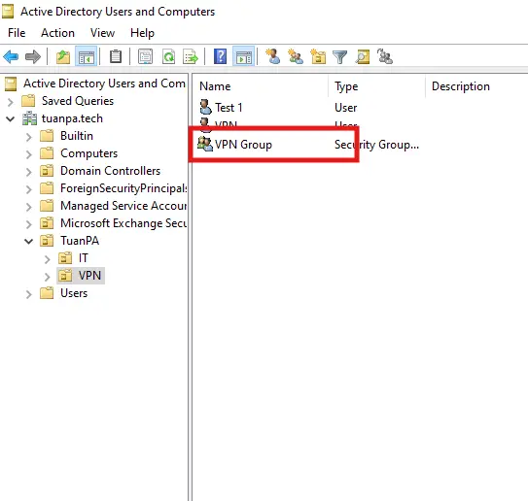Select the VPN Group entry name
The image size is (528, 501).
[243, 145]
